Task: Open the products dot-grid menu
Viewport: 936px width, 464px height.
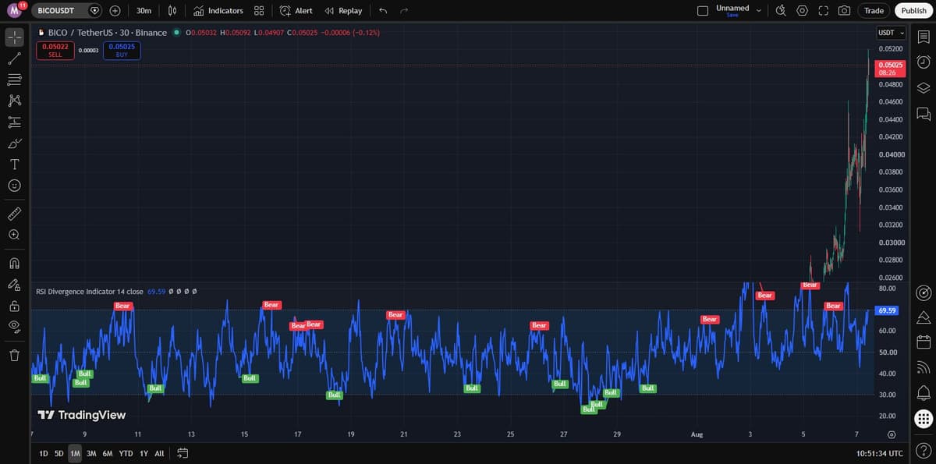Action: point(923,419)
